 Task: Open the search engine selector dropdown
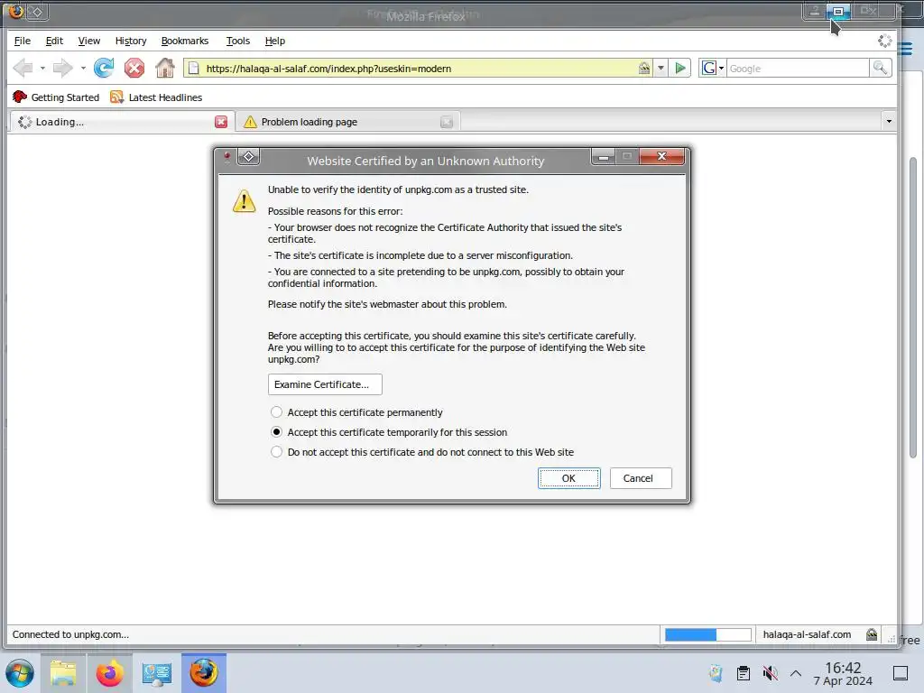point(713,69)
